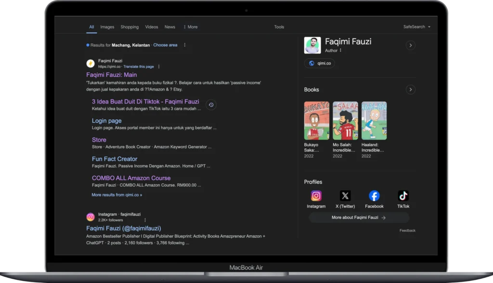
Task: Open the More search categories menu
Action: tap(191, 27)
